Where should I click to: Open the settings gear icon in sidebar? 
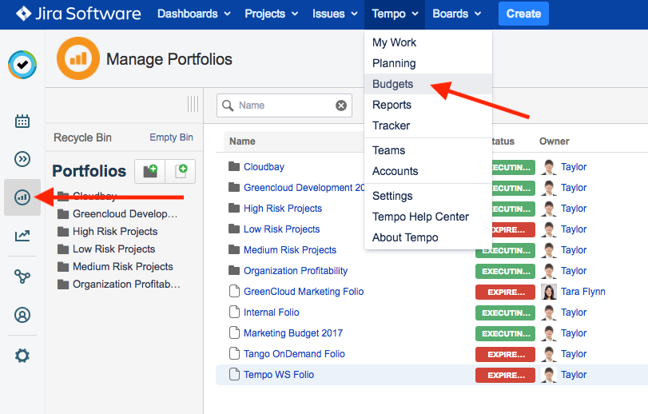point(22,356)
